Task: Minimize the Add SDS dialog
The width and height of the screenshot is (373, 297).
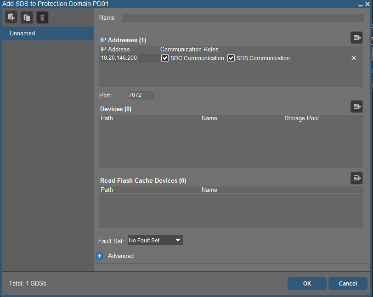Action: coord(361,5)
